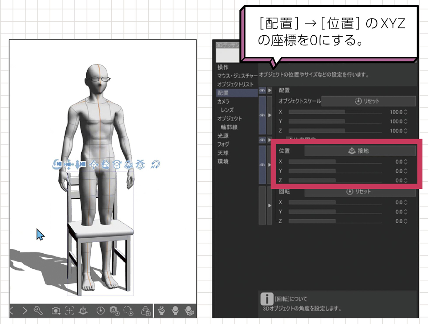Click the camera rotate icon on the manipulator bar
Screen dimensions: 428x324
coord(57,164)
